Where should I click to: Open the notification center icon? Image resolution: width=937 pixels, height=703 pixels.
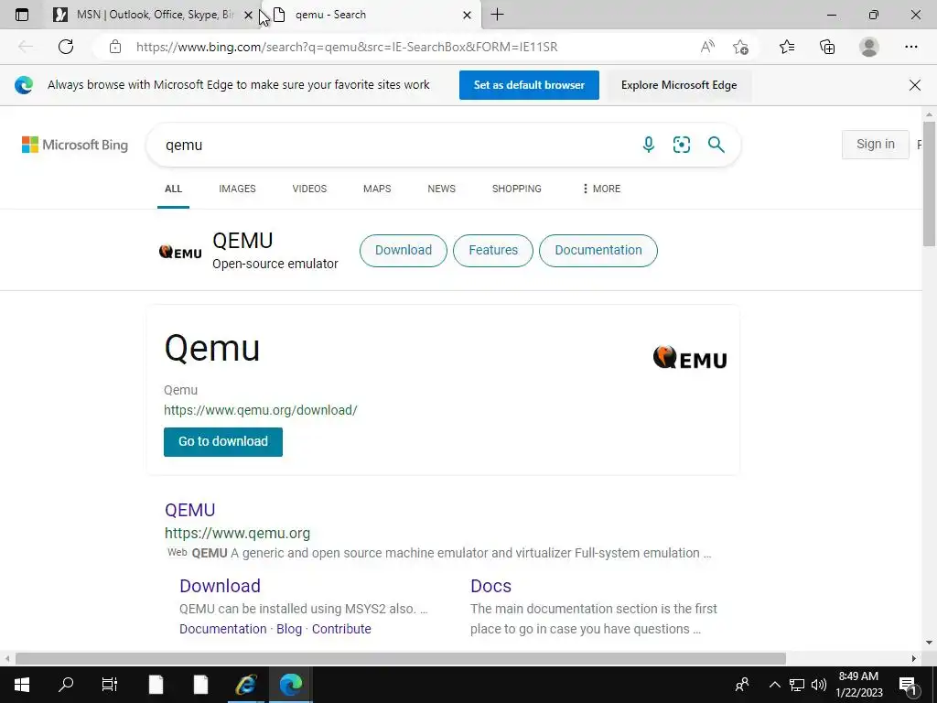point(908,685)
